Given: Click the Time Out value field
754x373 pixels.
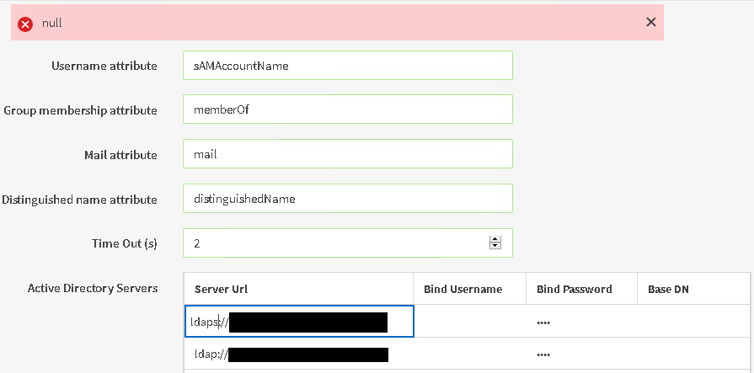Looking at the screenshot, I should 348,242.
